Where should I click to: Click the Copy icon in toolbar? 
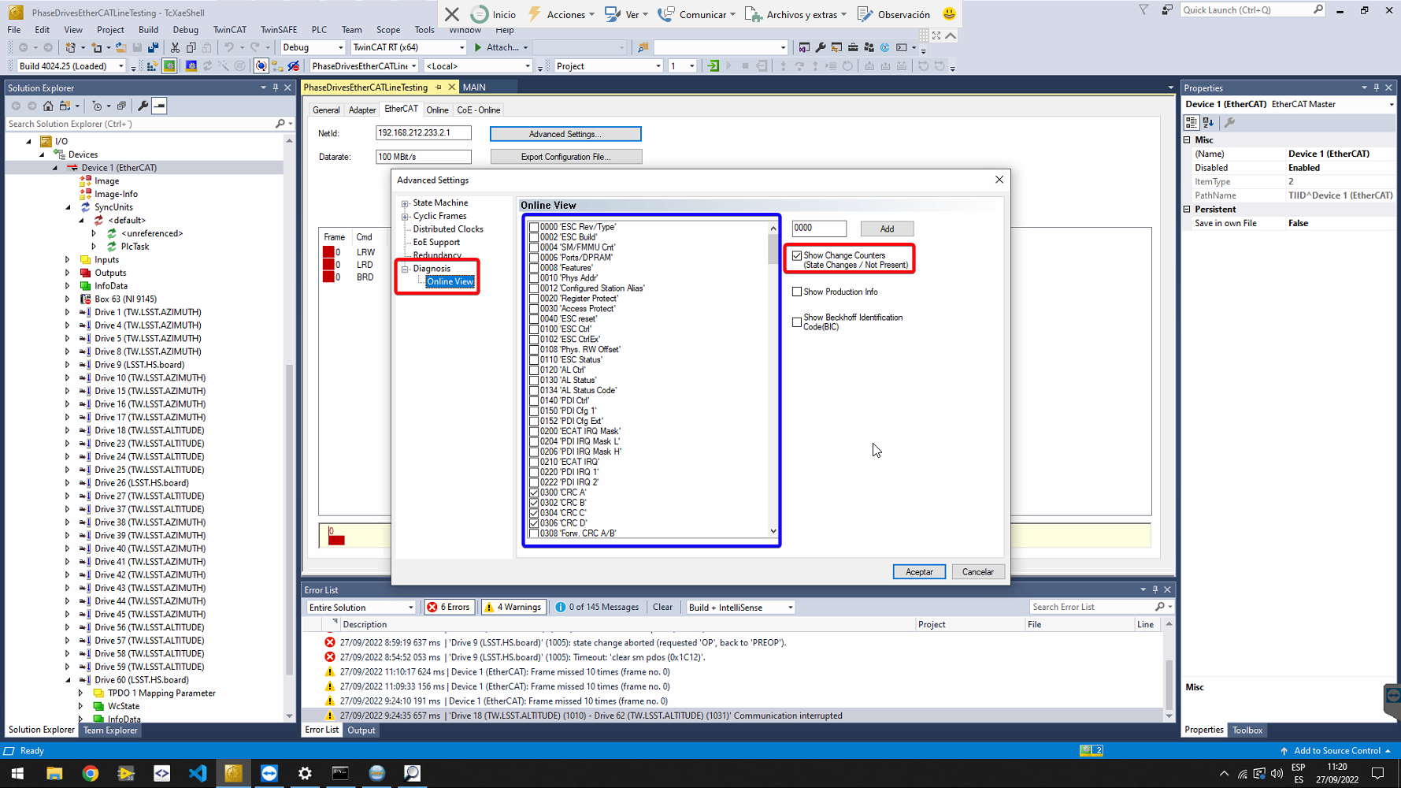pos(191,47)
